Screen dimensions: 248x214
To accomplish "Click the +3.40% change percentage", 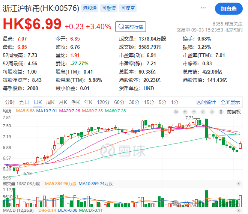I will (x=98, y=27).
